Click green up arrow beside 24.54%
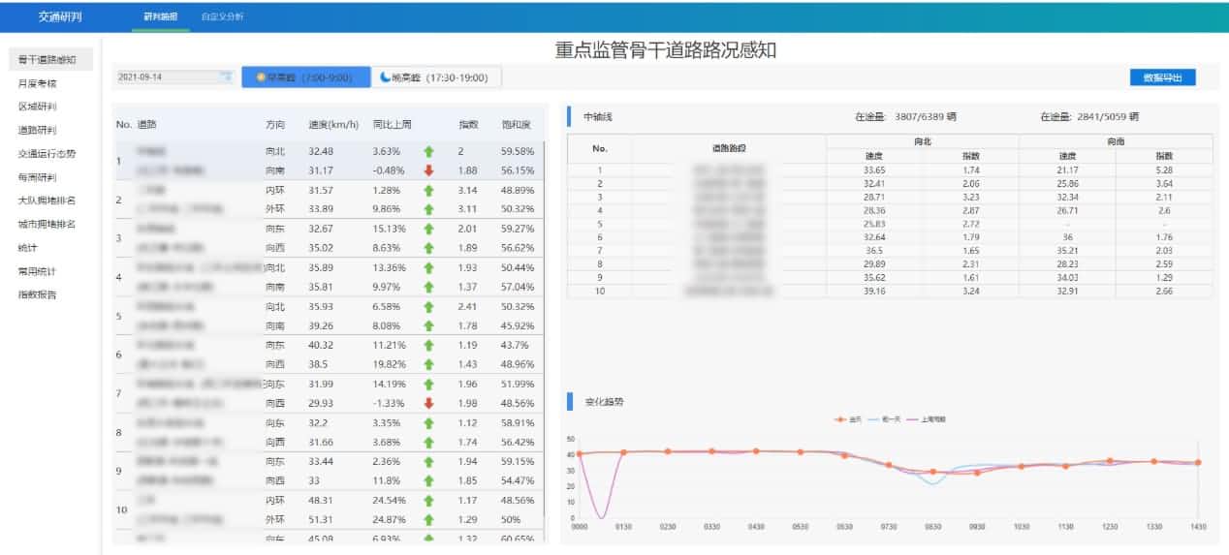The image size is (1229, 555). pyautogui.click(x=428, y=501)
